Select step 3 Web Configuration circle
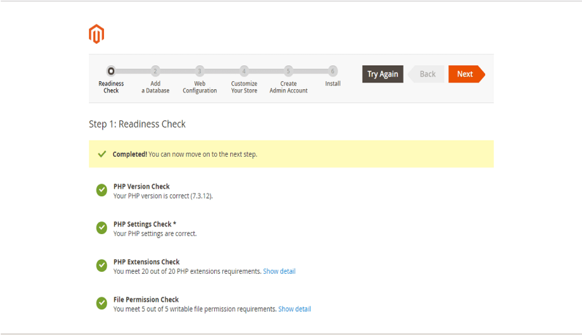Screen dimensions: 582x335 tap(200, 71)
